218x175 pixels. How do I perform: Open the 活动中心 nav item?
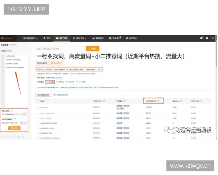coord(114,38)
